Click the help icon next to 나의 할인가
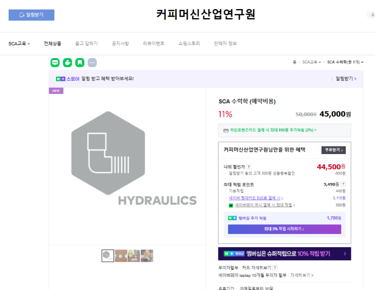The width and height of the screenshot is (375, 290). 249,167
